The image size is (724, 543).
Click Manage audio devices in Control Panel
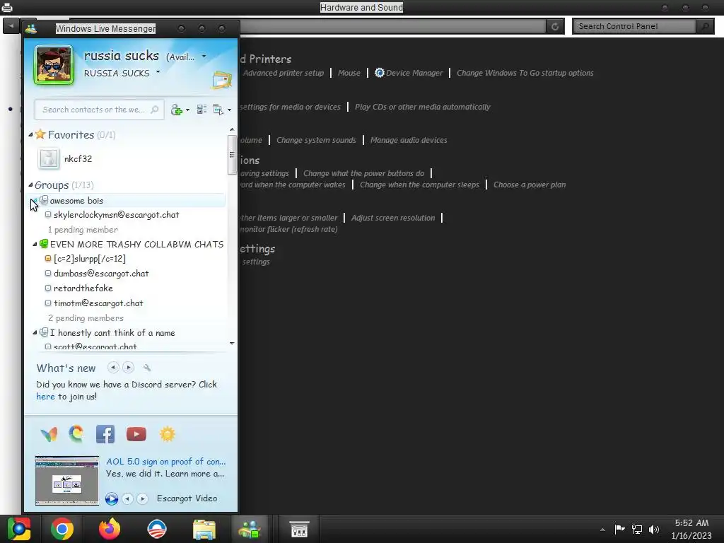tap(409, 140)
